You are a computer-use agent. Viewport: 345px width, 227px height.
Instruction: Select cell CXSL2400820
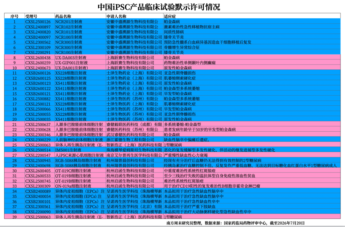(38, 32)
